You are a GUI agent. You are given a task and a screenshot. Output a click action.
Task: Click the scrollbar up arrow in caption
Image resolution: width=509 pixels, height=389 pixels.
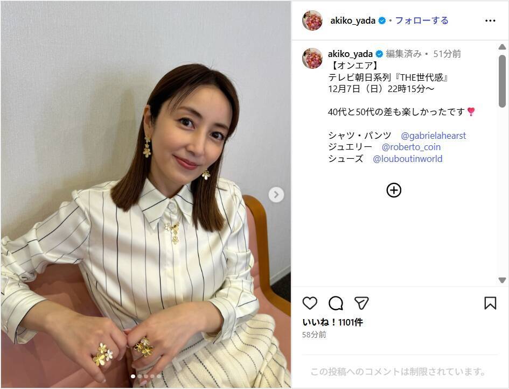502,47
